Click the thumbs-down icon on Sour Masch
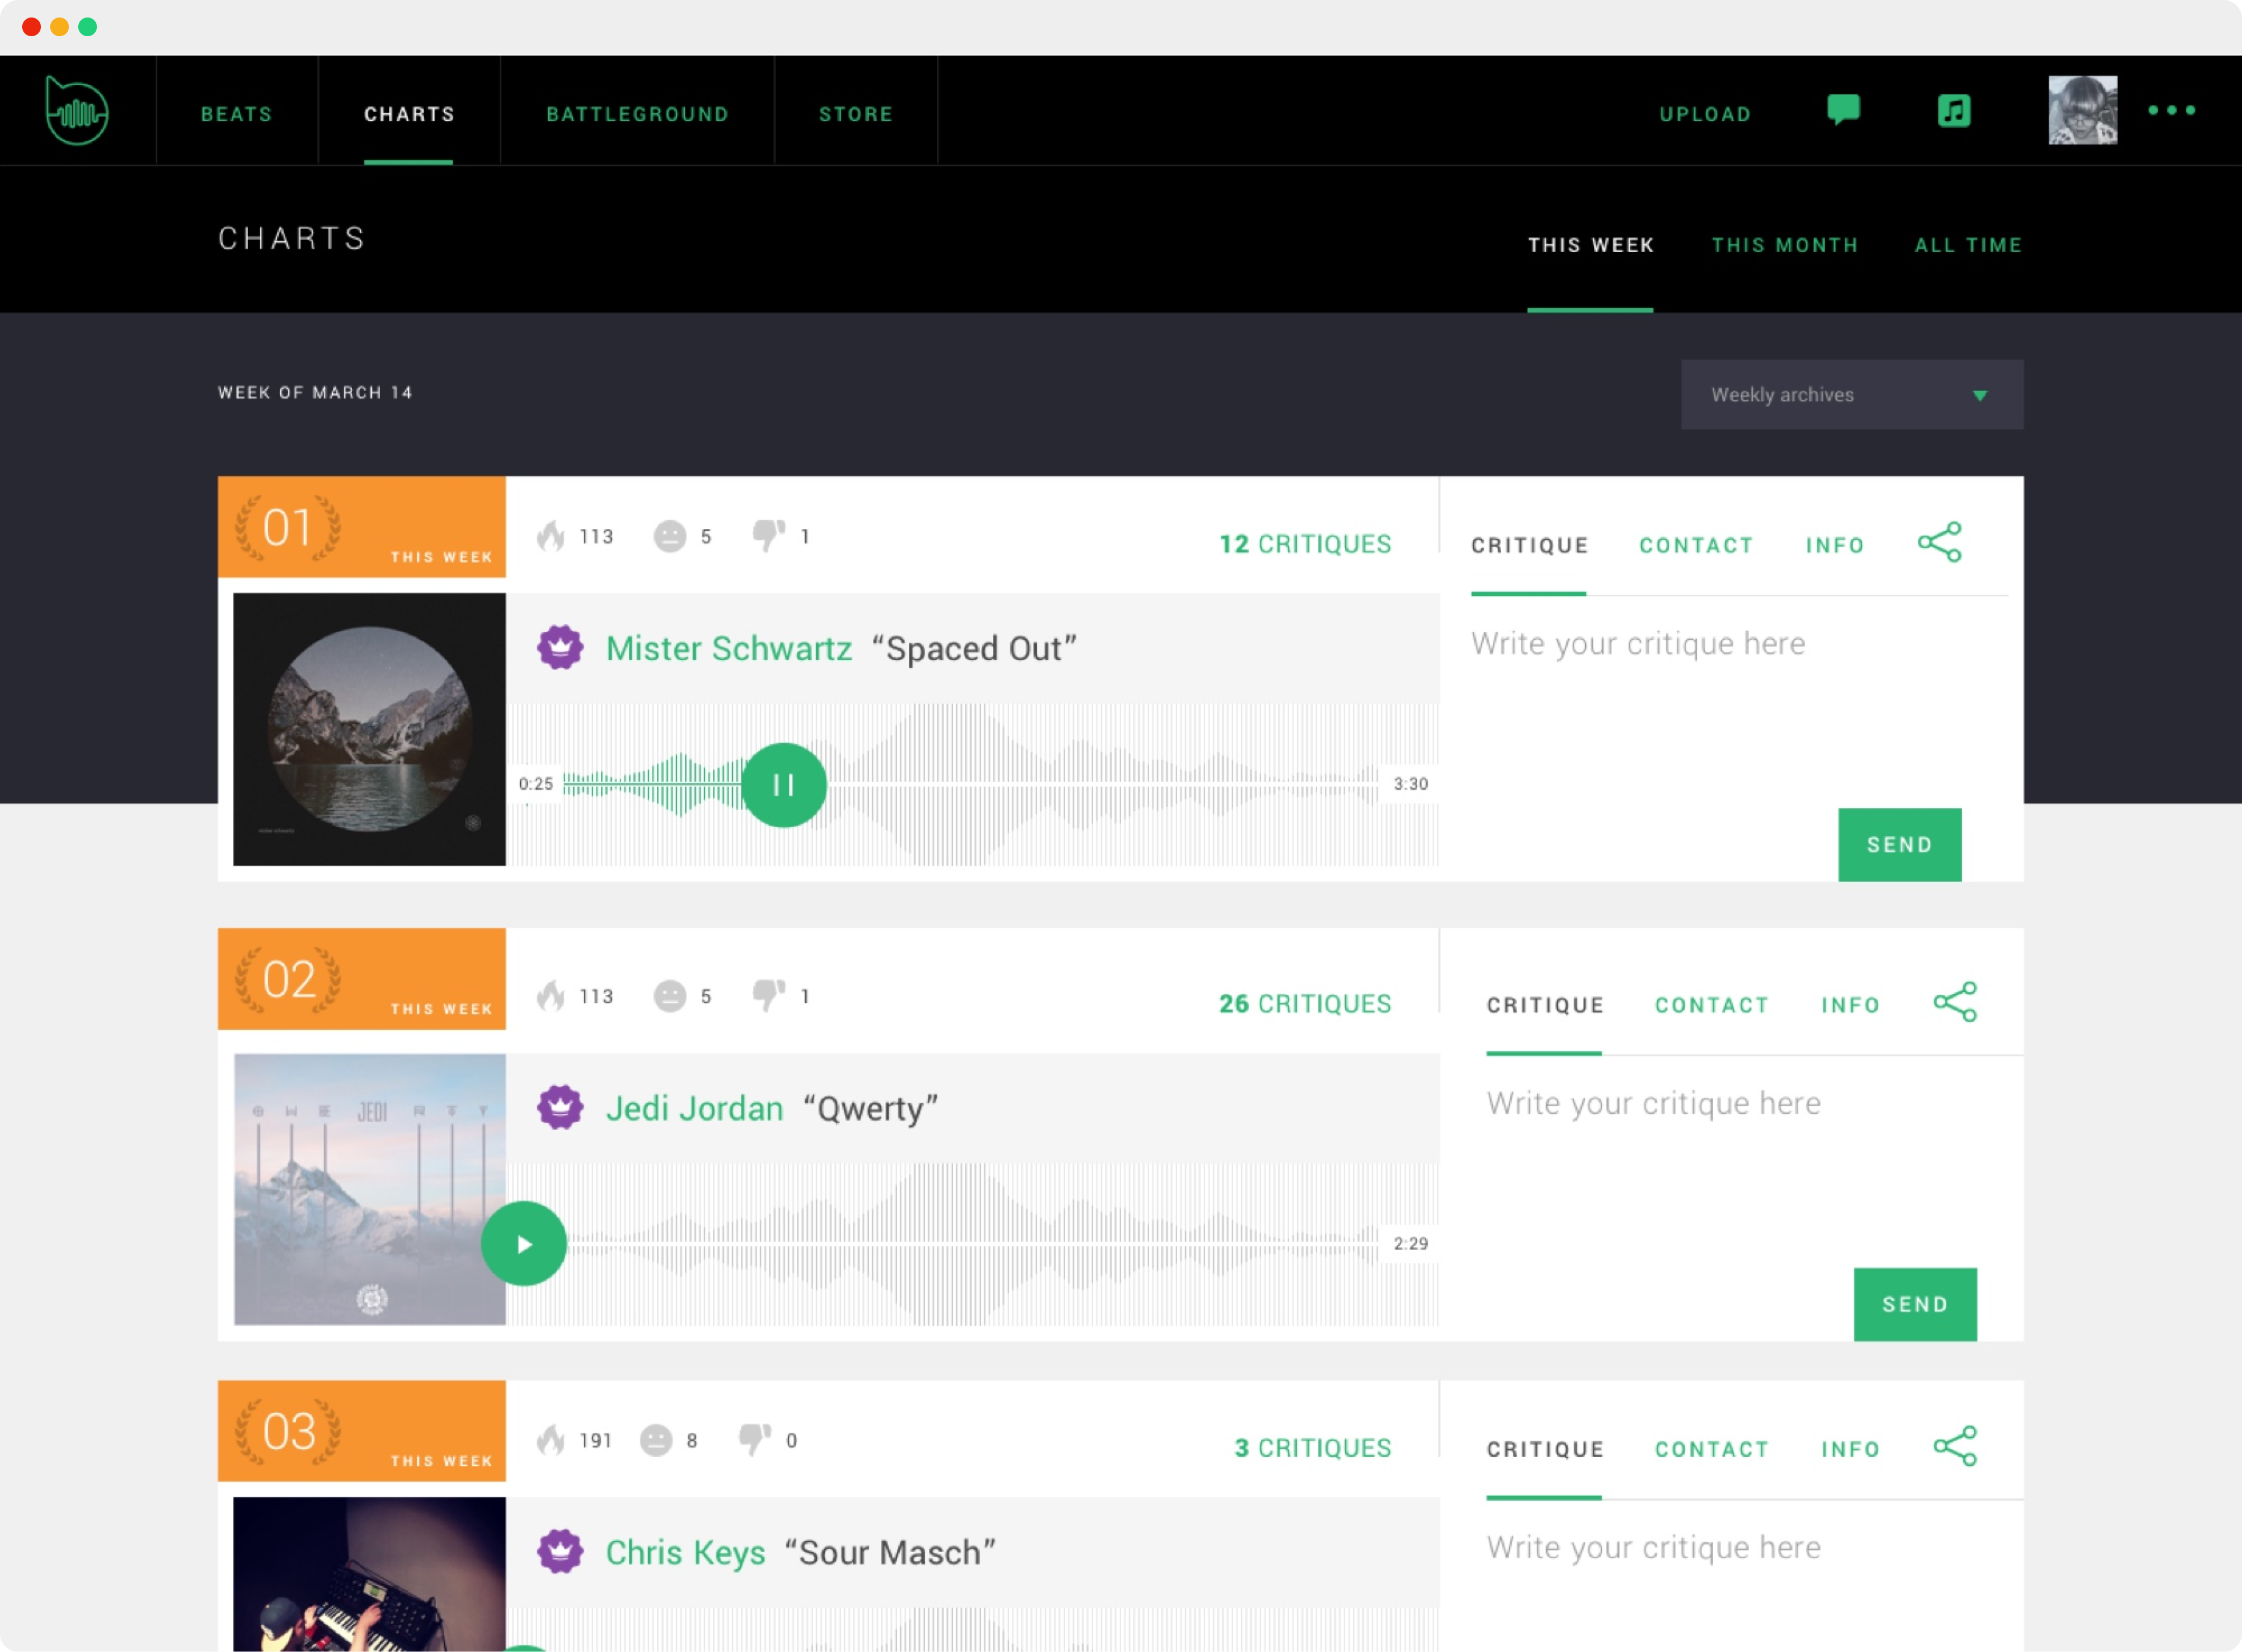This screenshot has height=1652, width=2242. tap(754, 1440)
